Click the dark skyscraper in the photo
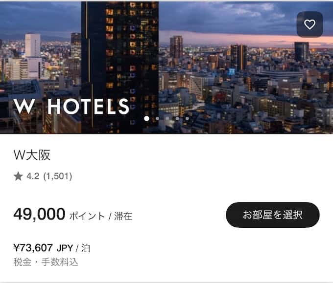This screenshot has height=283, width=333. coord(120,67)
